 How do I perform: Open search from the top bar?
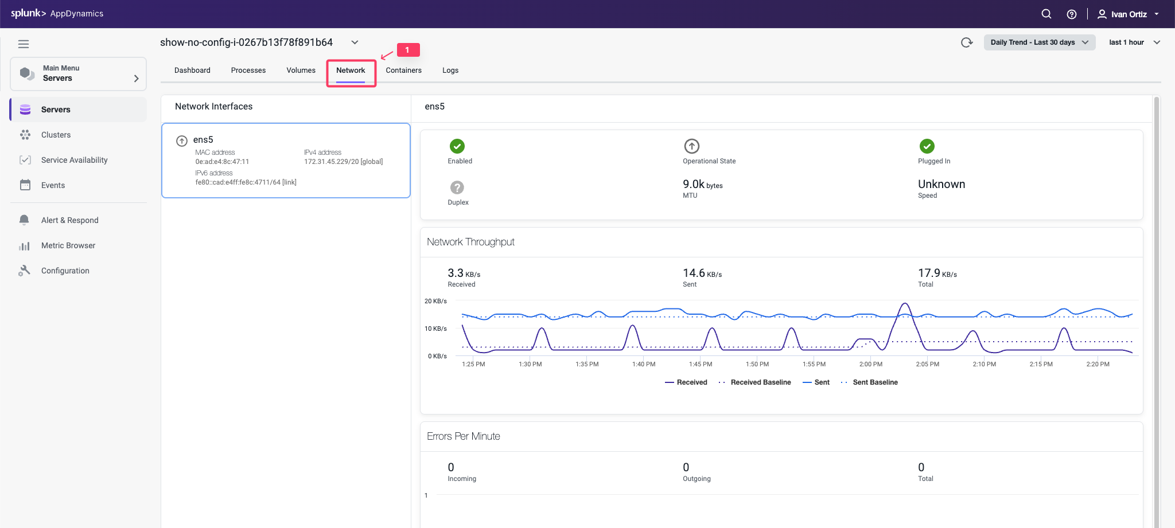point(1046,14)
